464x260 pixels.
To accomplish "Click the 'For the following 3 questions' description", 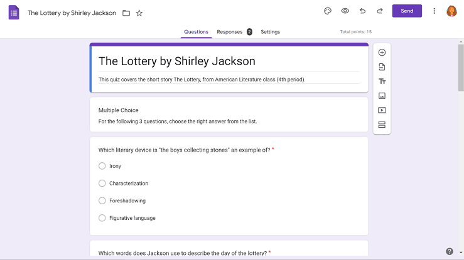I will click(178, 122).
